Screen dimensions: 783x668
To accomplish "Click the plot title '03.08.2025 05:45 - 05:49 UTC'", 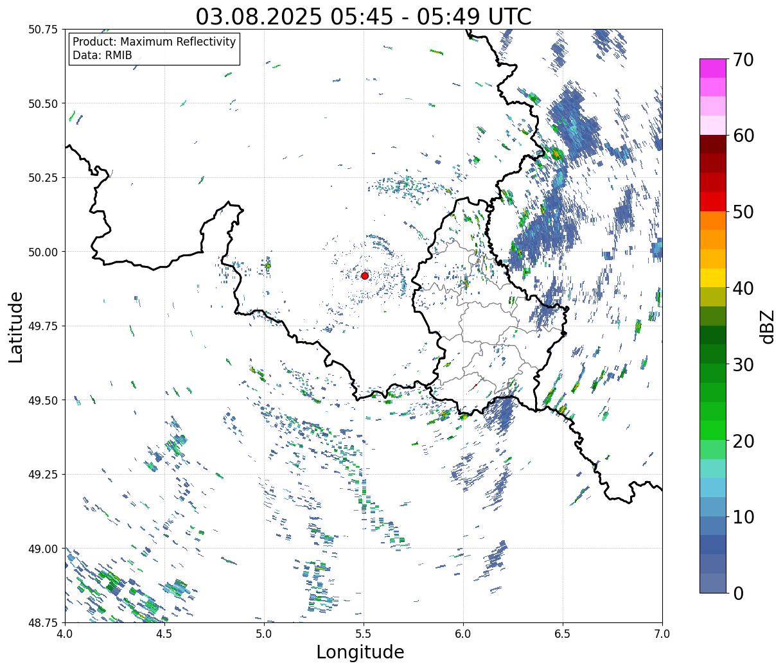I will 364,16.
